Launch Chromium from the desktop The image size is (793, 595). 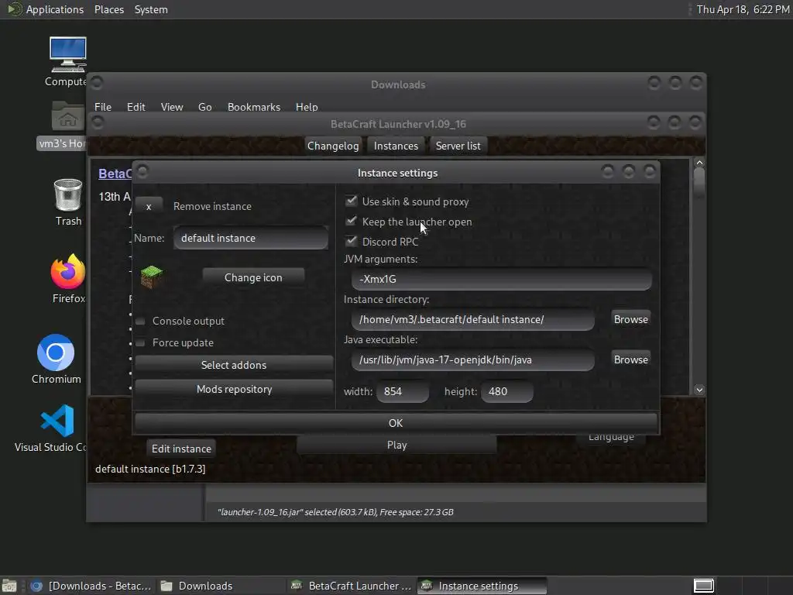pyautogui.click(x=56, y=353)
